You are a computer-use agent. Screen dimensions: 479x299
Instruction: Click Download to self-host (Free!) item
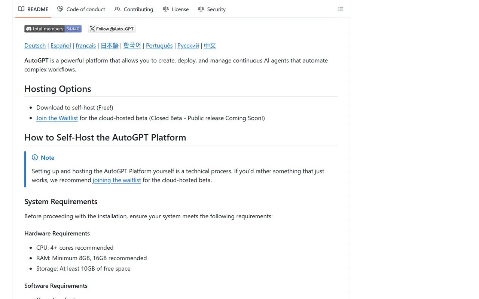pos(74,108)
